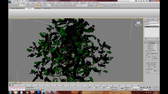Viewport: 168px width, 94px height.
Task: Click the Mirror tool icon
Action: (89, 5)
